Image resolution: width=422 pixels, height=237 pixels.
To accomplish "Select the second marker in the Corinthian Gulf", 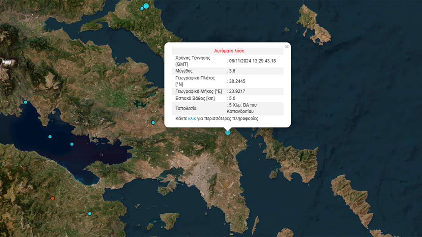I will 72,144.
